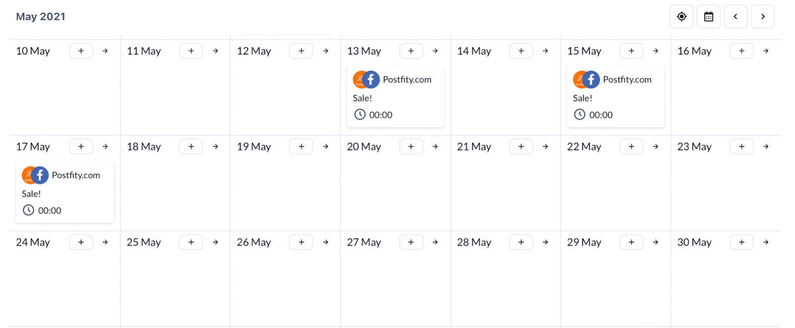This screenshot has height=328, width=795.
Task: Click the 19 May date label
Action: pyautogui.click(x=254, y=147)
